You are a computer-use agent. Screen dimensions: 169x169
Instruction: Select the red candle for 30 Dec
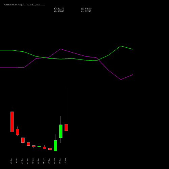18,132
